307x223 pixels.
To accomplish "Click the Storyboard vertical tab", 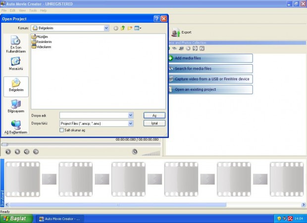I will (2, 183).
